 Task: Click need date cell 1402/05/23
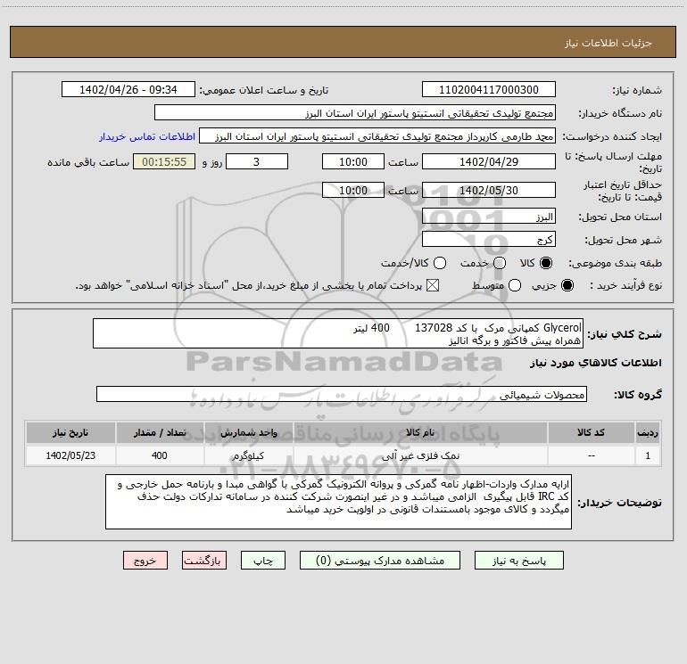[70, 455]
